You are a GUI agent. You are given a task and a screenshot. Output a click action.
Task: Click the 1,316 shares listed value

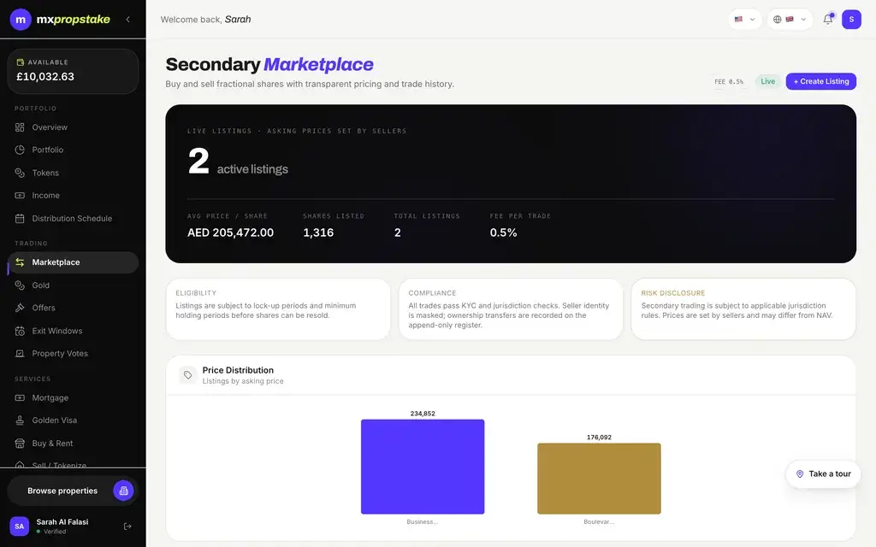tap(318, 232)
